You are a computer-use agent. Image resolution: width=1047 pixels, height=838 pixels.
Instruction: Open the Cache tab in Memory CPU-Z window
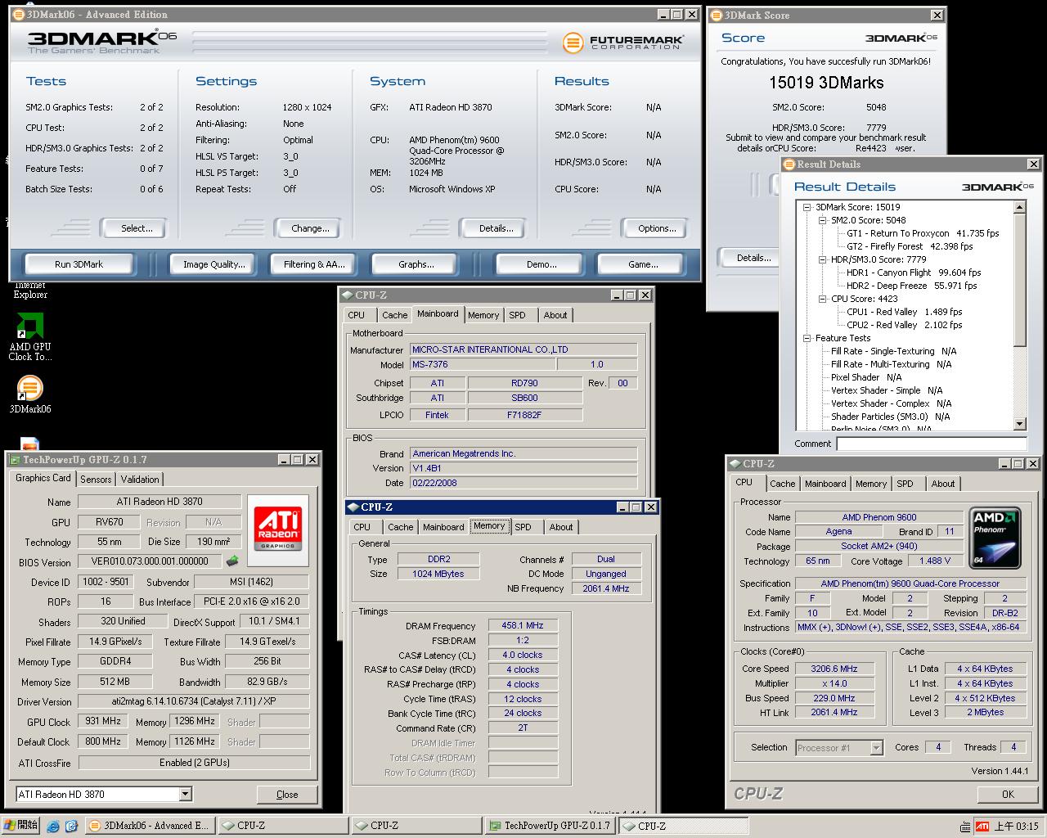(400, 527)
